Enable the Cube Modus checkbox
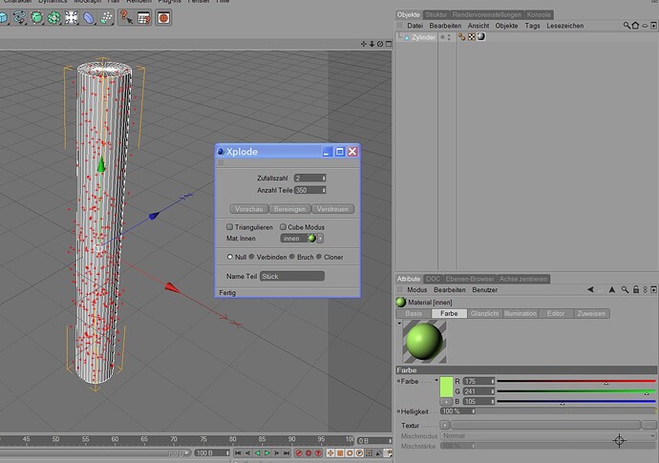The width and height of the screenshot is (659, 463). pyautogui.click(x=283, y=227)
